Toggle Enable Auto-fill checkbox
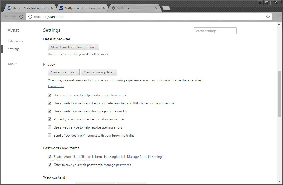The width and height of the screenshot is (283, 185). (50, 156)
